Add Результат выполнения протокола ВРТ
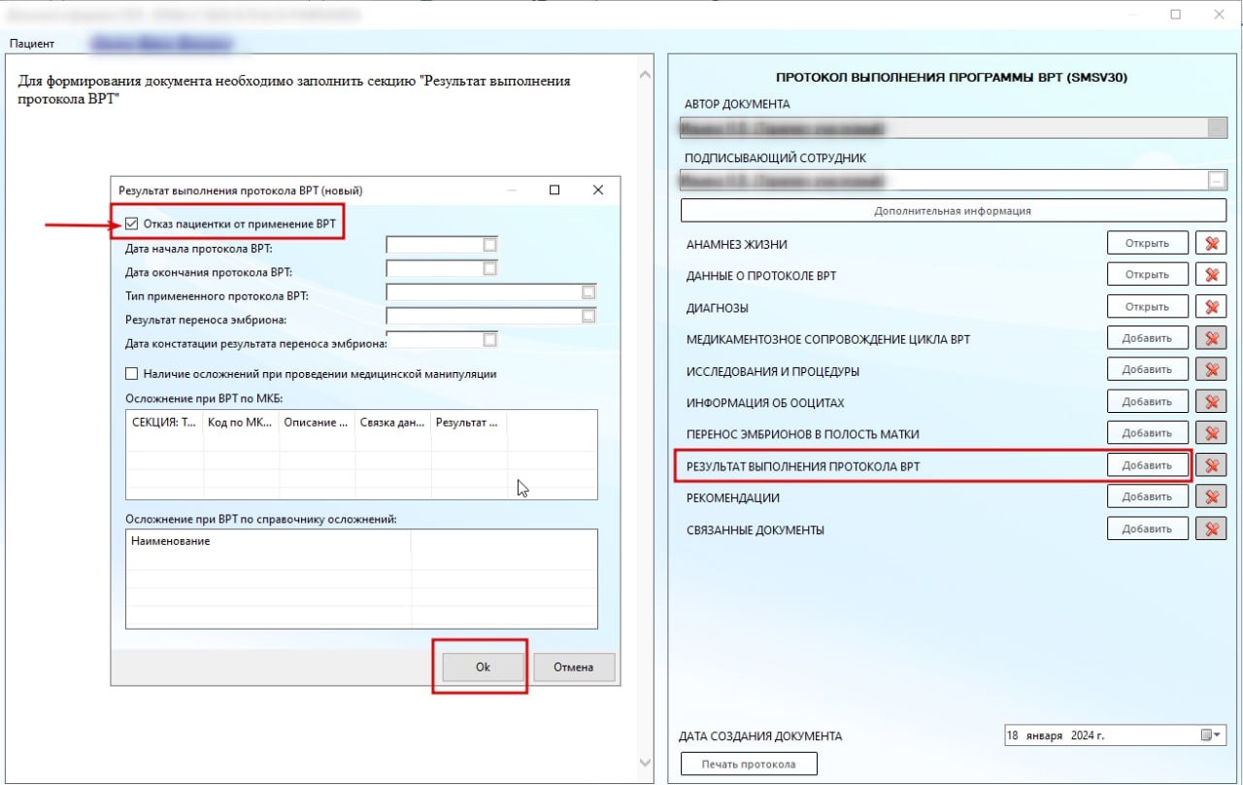1243x785 pixels. [x=1147, y=465]
